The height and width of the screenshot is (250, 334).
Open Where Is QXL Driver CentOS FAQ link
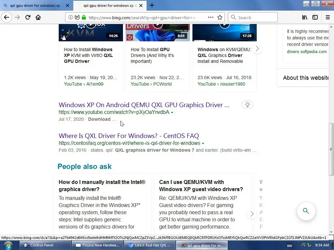point(129,136)
